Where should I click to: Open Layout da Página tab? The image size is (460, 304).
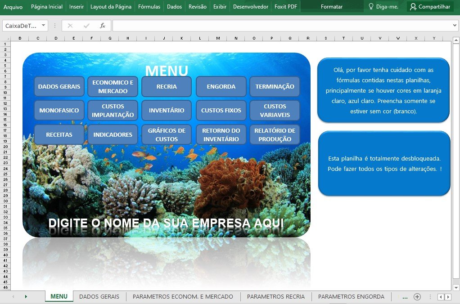111,6
